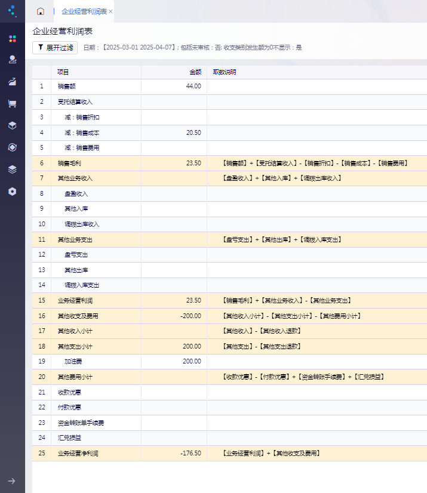Open the user profile sidebar icon
Screen dimensions: 427x493
(x=13, y=60)
